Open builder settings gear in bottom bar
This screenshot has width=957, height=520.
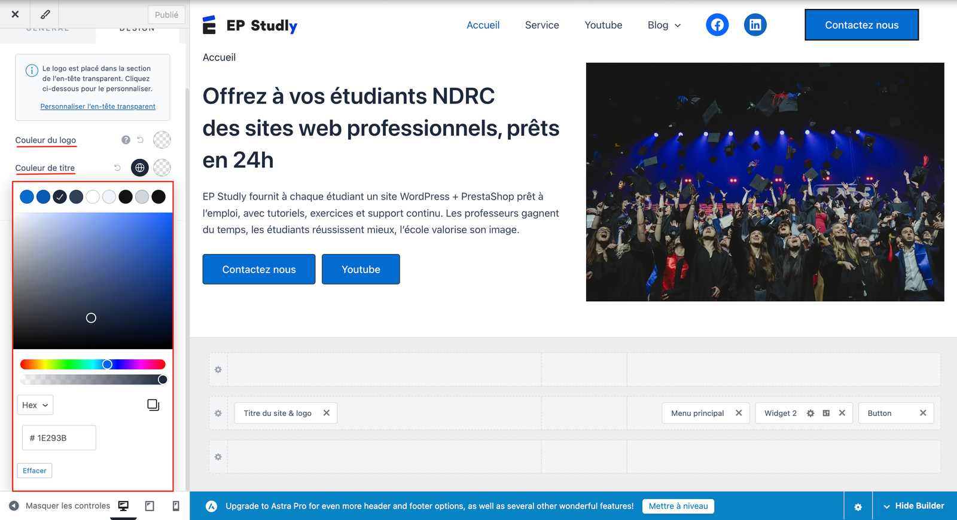[x=858, y=507]
